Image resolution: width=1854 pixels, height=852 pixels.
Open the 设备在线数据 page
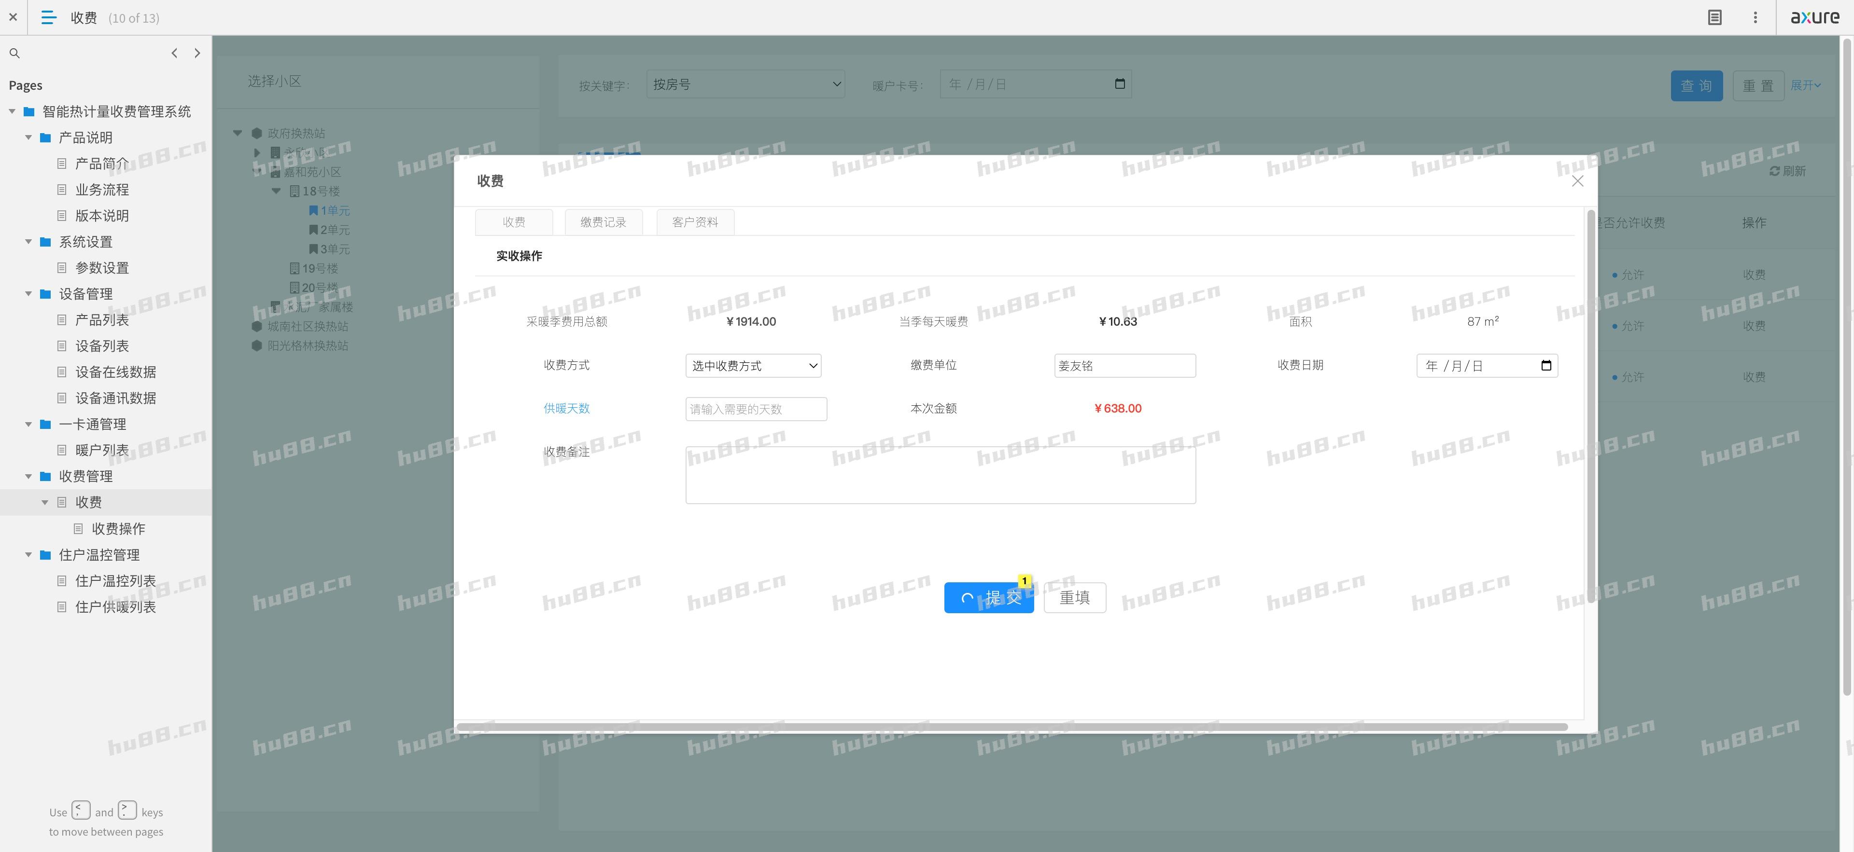[115, 371]
